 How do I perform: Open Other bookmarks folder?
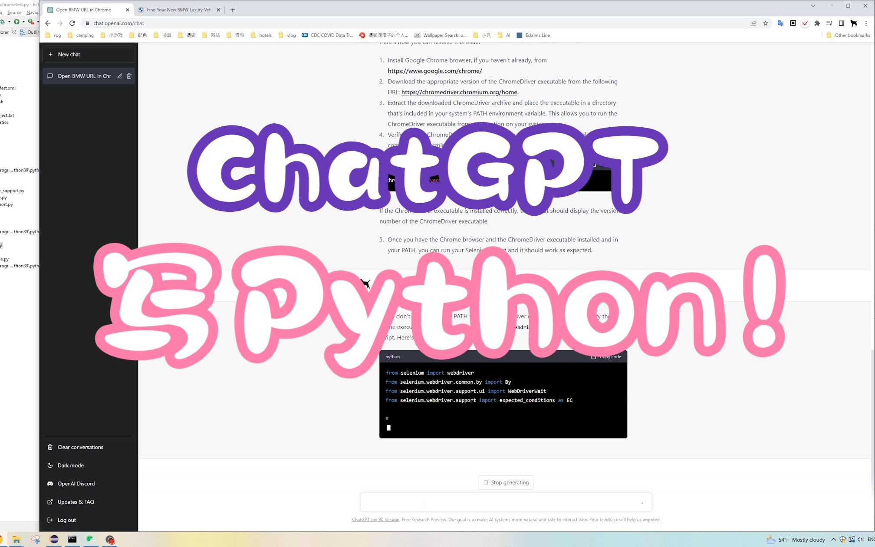click(848, 35)
